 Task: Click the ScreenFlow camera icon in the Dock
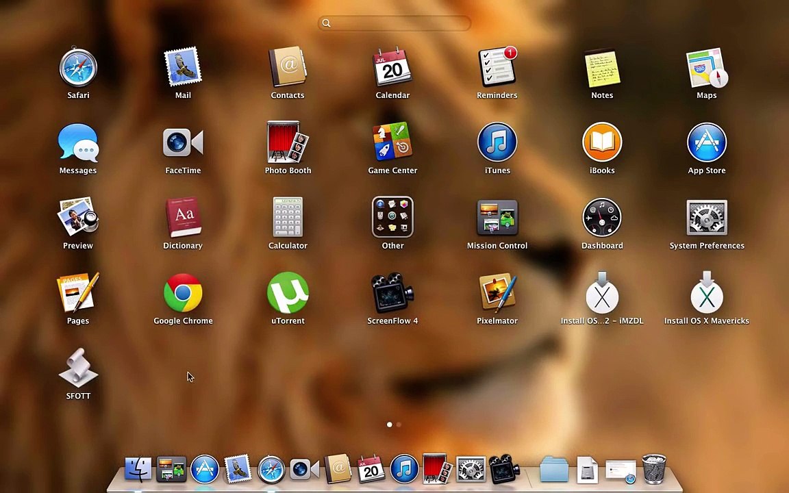(503, 469)
